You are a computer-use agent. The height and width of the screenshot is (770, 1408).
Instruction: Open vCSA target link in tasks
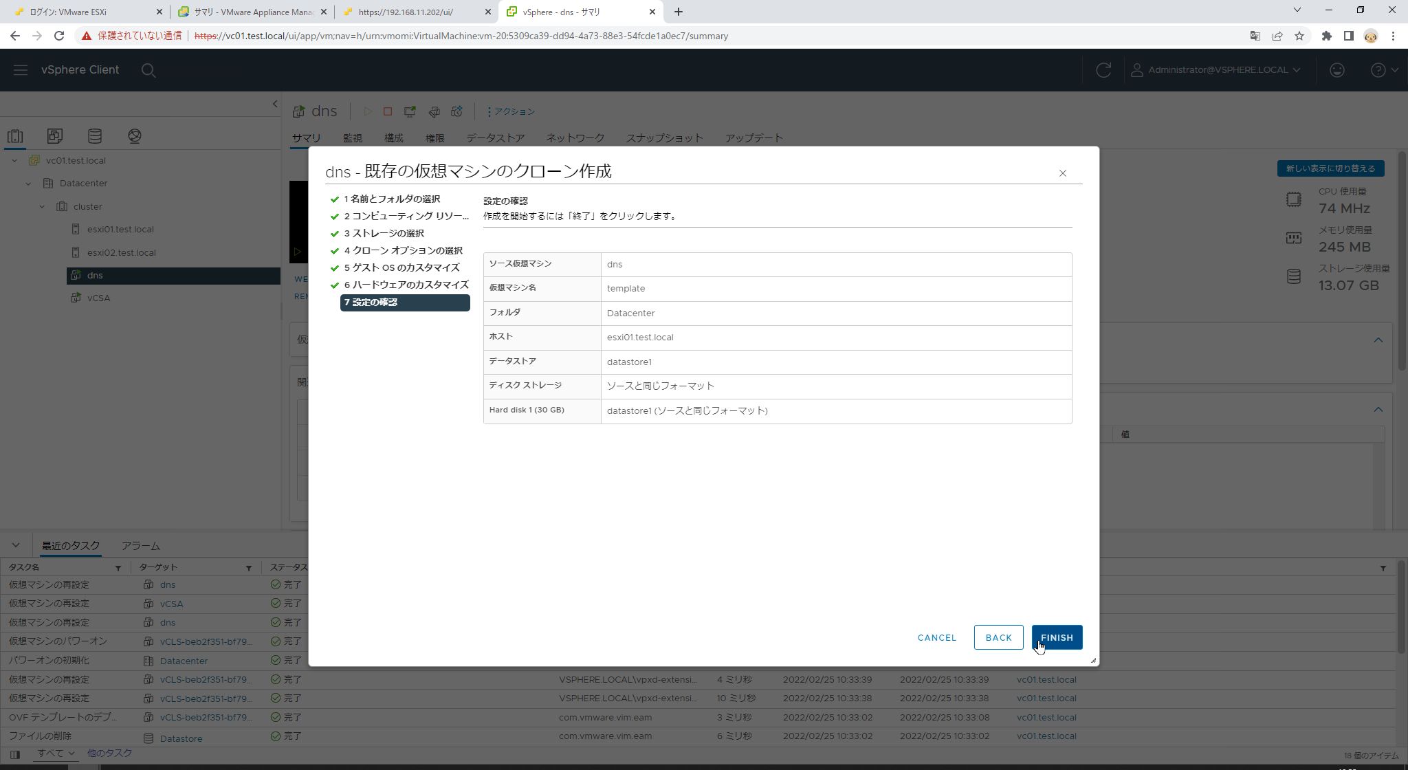coord(171,604)
